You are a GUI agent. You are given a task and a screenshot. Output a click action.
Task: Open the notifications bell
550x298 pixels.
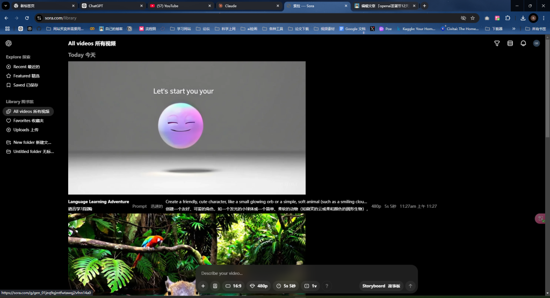(x=523, y=43)
